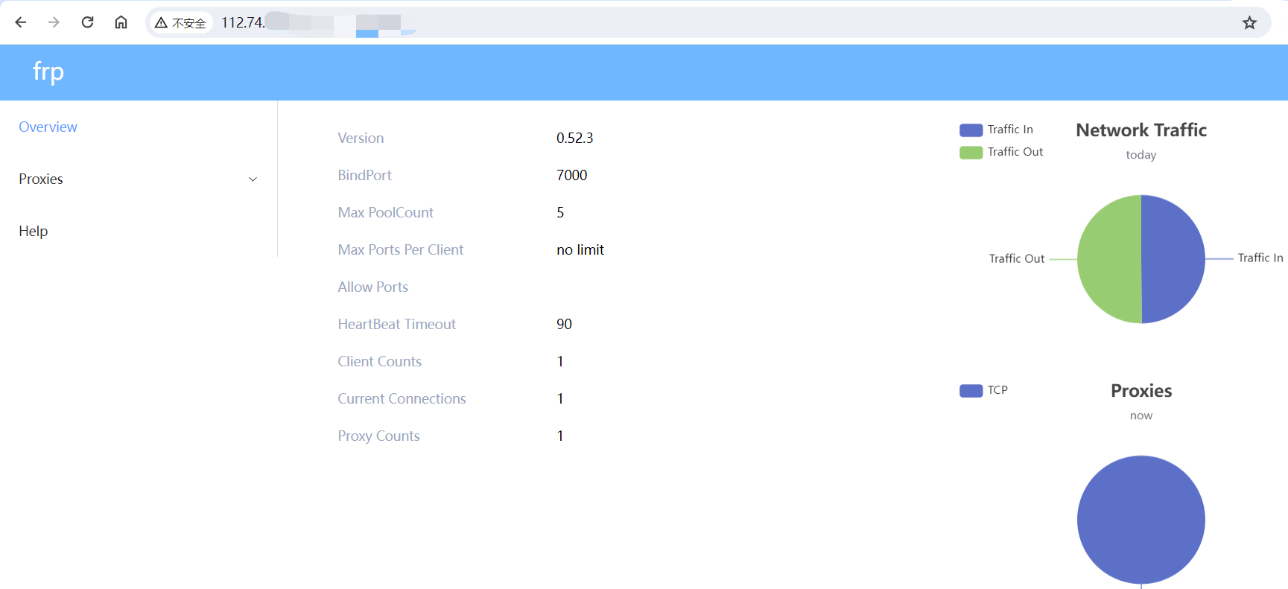Image resolution: width=1288 pixels, height=589 pixels.
Task: Click the Allow Ports label
Action: click(x=373, y=287)
